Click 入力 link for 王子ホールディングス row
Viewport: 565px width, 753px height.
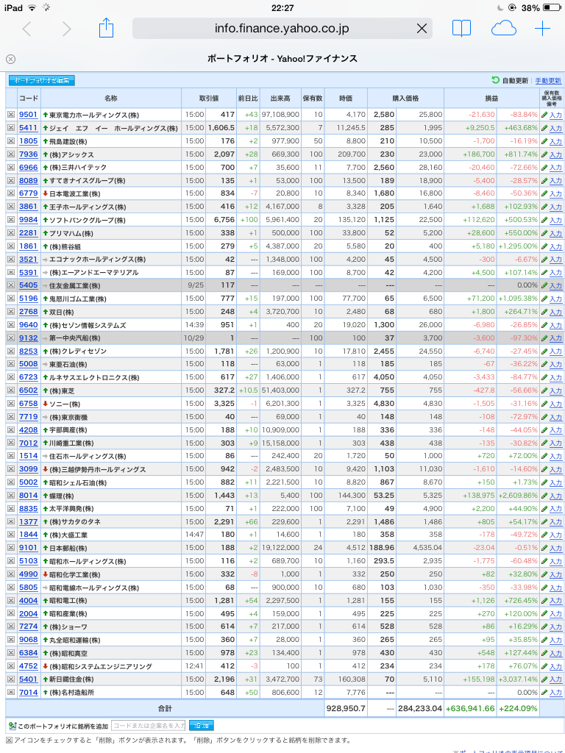(555, 207)
